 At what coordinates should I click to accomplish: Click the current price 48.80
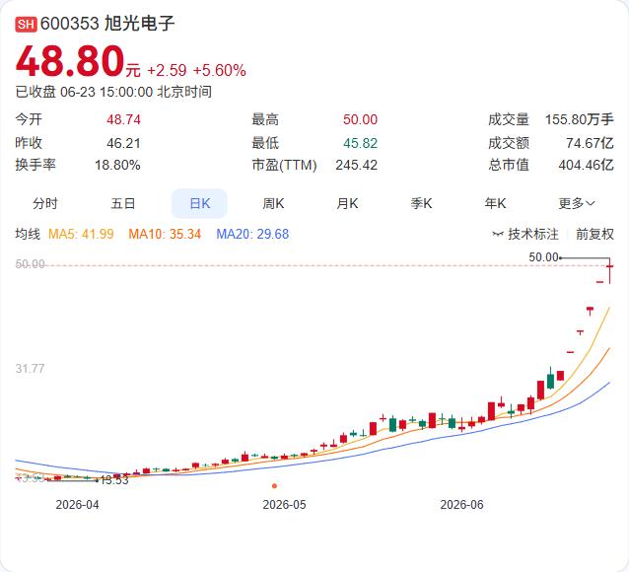tap(70, 62)
